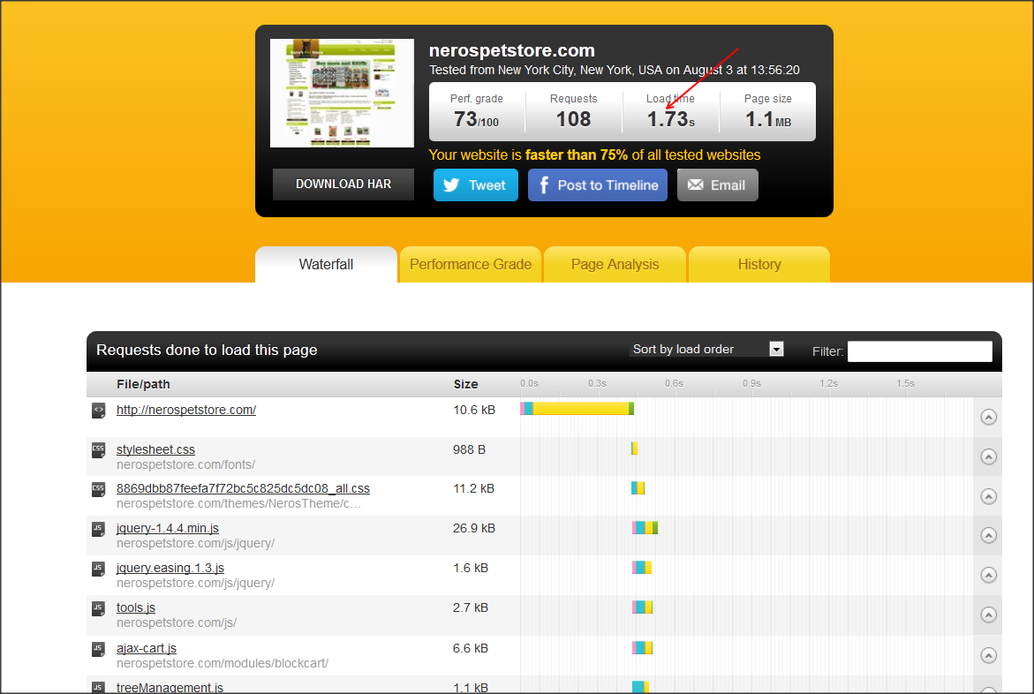Open the jquery.easing.1.3.js link

tap(170, 568)
